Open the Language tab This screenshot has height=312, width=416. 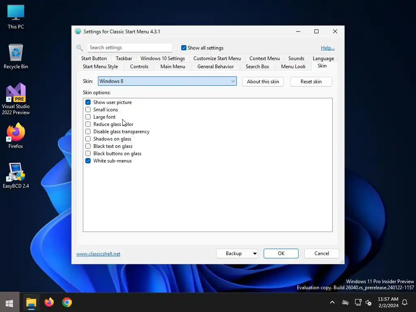click(323, 58)
